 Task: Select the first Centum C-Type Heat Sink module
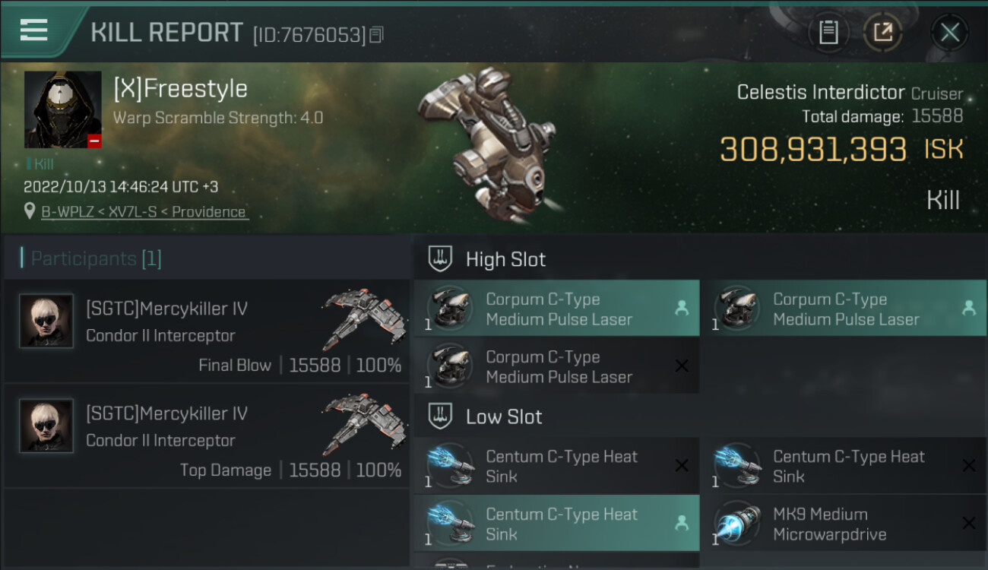click(556, 466)
